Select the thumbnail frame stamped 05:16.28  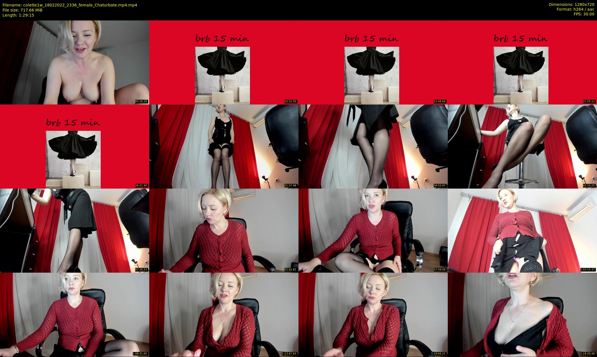[74, 62]
